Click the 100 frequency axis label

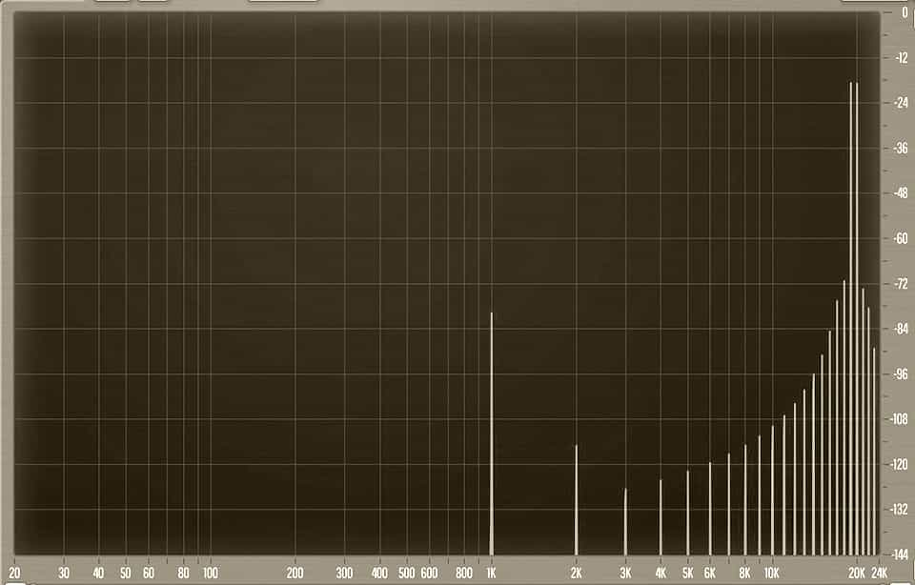(210, 573)
